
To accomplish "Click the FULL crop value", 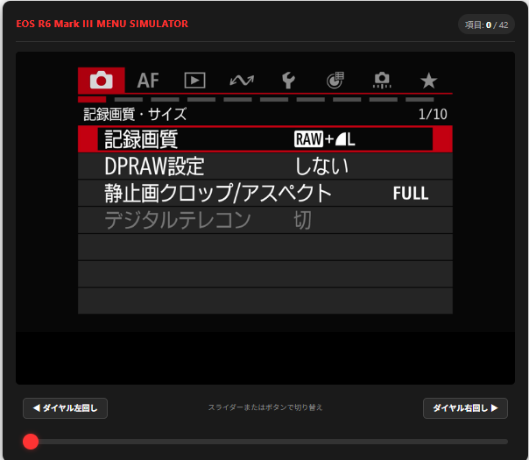I will (x=411, y=194).
